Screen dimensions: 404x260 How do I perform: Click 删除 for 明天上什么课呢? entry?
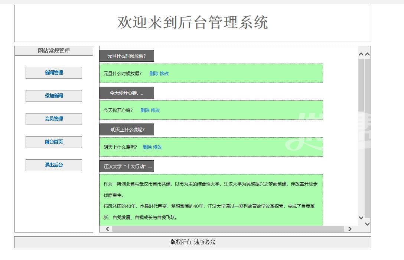tap(147, 147)
